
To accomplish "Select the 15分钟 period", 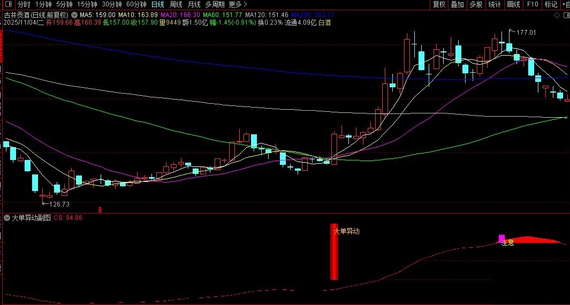I will (x=87, y=4).
